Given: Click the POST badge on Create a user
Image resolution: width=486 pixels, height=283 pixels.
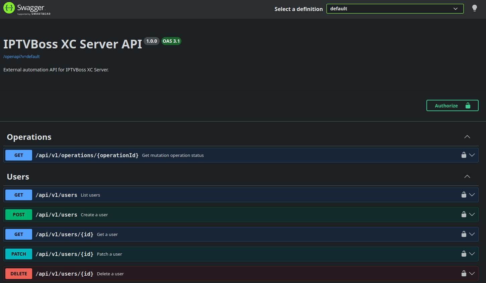Looking at the screenshot, I should coord(19,215).
